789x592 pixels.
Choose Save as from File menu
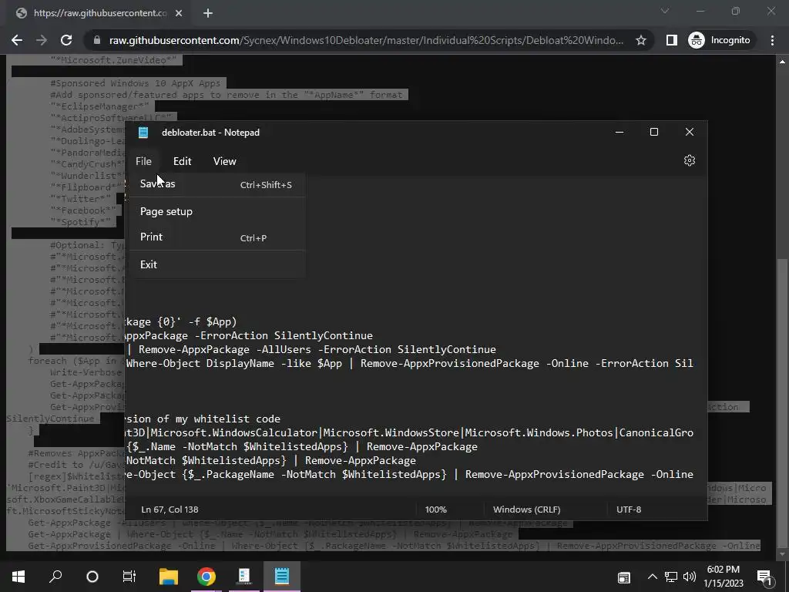tap(217, 184)
